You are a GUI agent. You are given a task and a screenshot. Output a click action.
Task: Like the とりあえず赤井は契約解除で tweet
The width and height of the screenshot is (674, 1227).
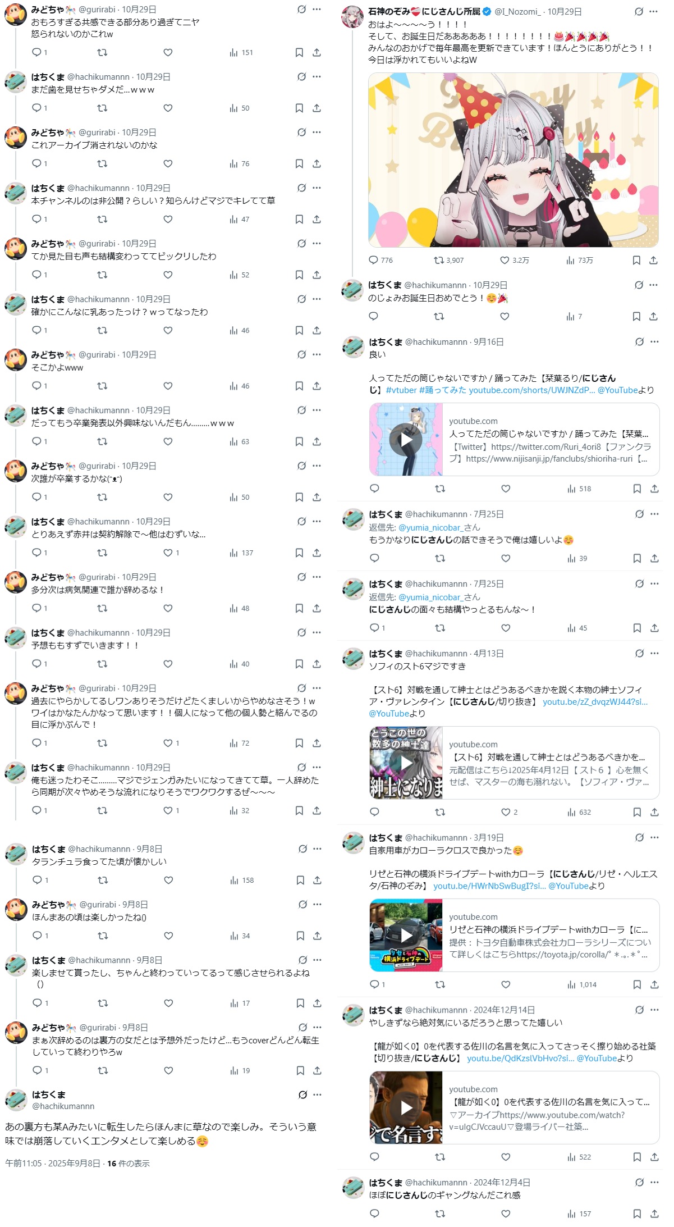[168, 553]
